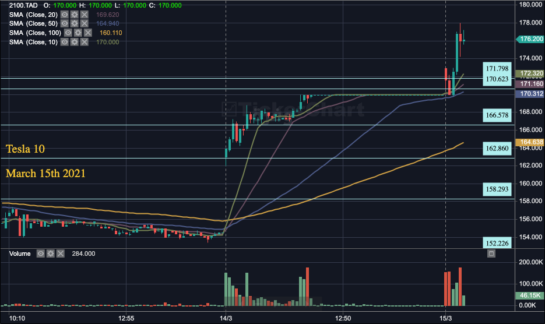The height and width of the screenshot is (324, 545).
Task: Remove the SMA (Close, 10) indicator
Action: pos(85,42)
